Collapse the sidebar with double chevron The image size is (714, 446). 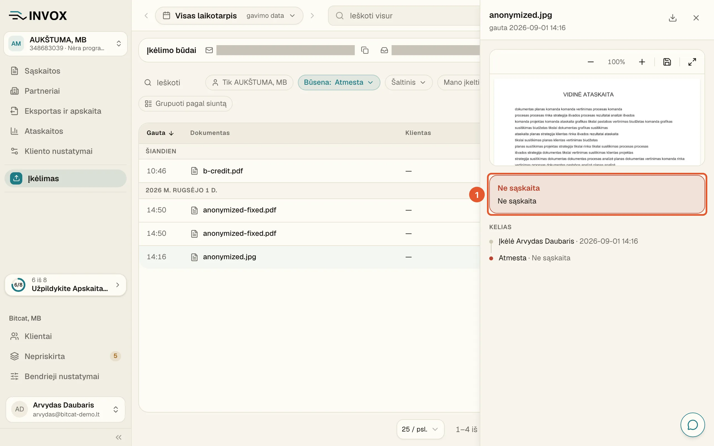(119, 437)
